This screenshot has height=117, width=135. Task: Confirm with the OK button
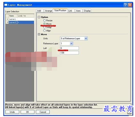click(28, 112)
